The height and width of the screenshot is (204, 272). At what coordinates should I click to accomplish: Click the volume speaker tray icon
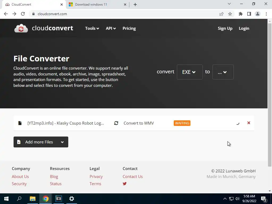[237, 199]
